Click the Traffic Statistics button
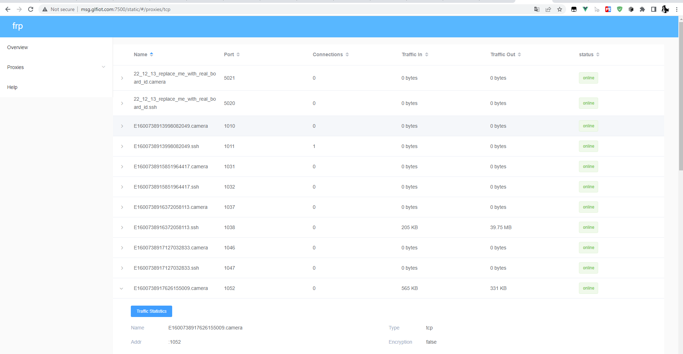This screenshot has width=683, height=354. pyautogui.click(x=152, y=311)
